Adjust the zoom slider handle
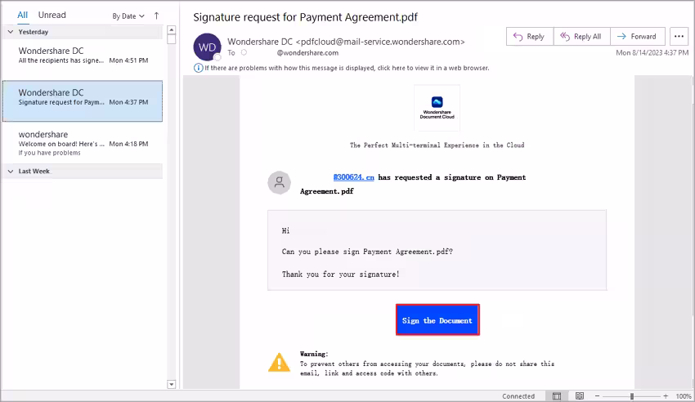 [632, 395]
